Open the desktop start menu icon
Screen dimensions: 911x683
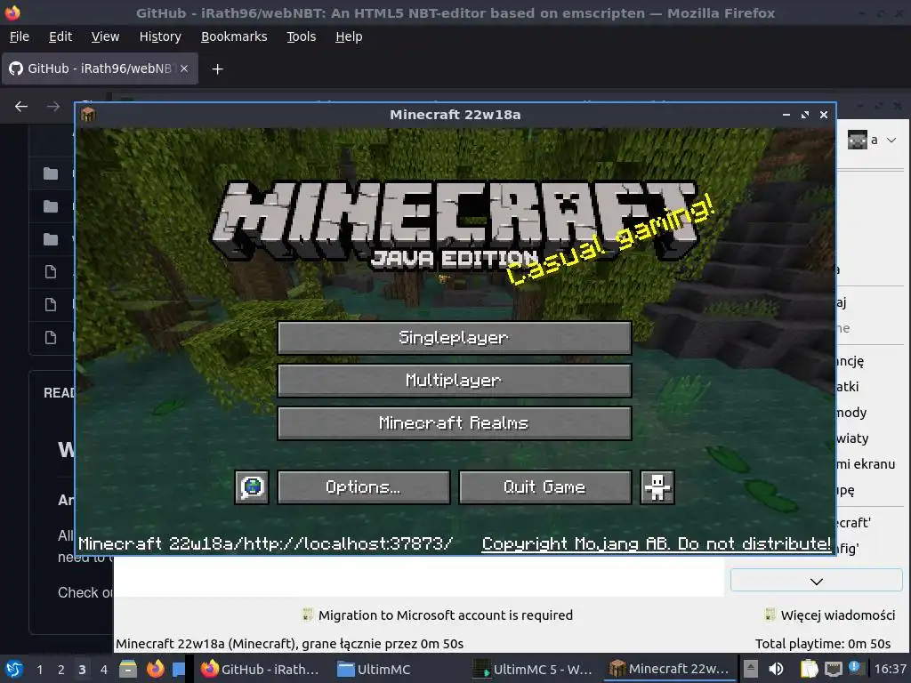[x=14, y=669]
